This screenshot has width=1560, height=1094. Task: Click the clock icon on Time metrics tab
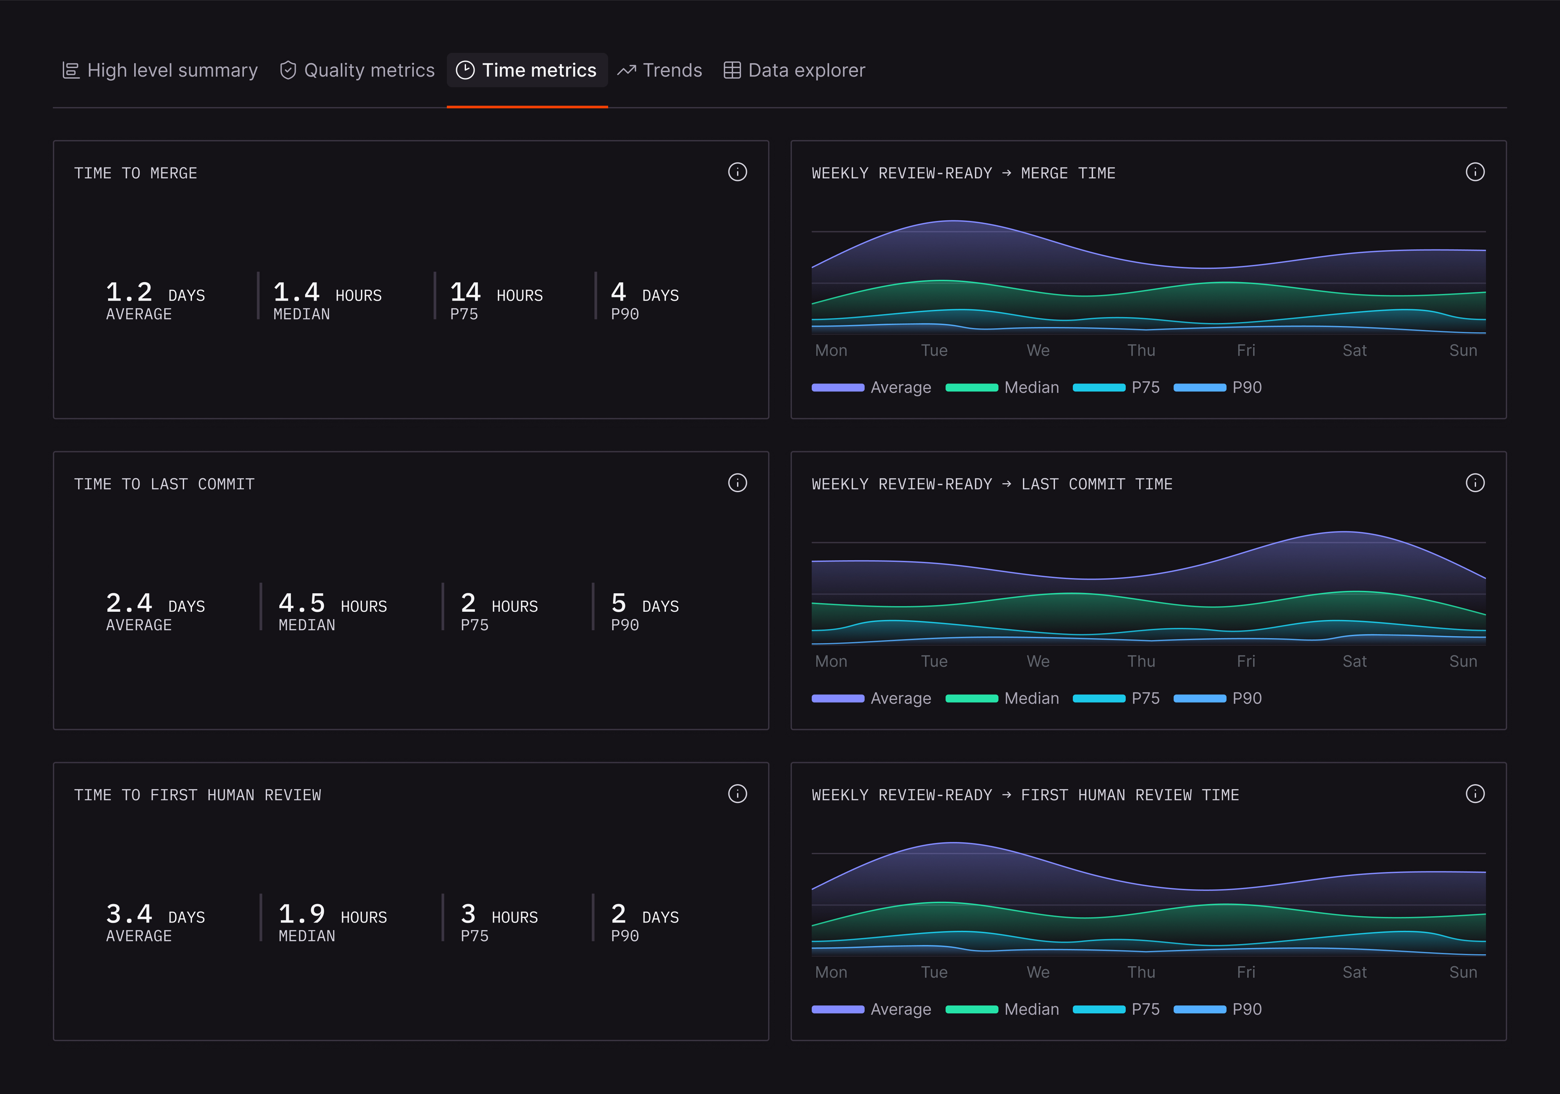pos(465,71)
